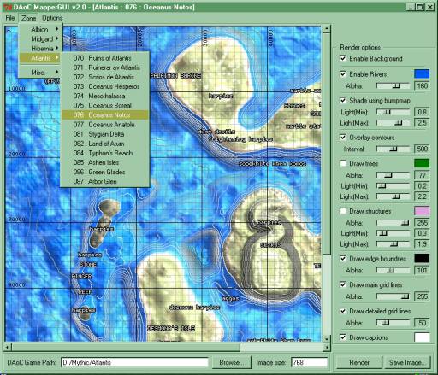The height and width of the screenshot is (375, 438).
Task: Open the Options menu
Action: click(52, 18)
